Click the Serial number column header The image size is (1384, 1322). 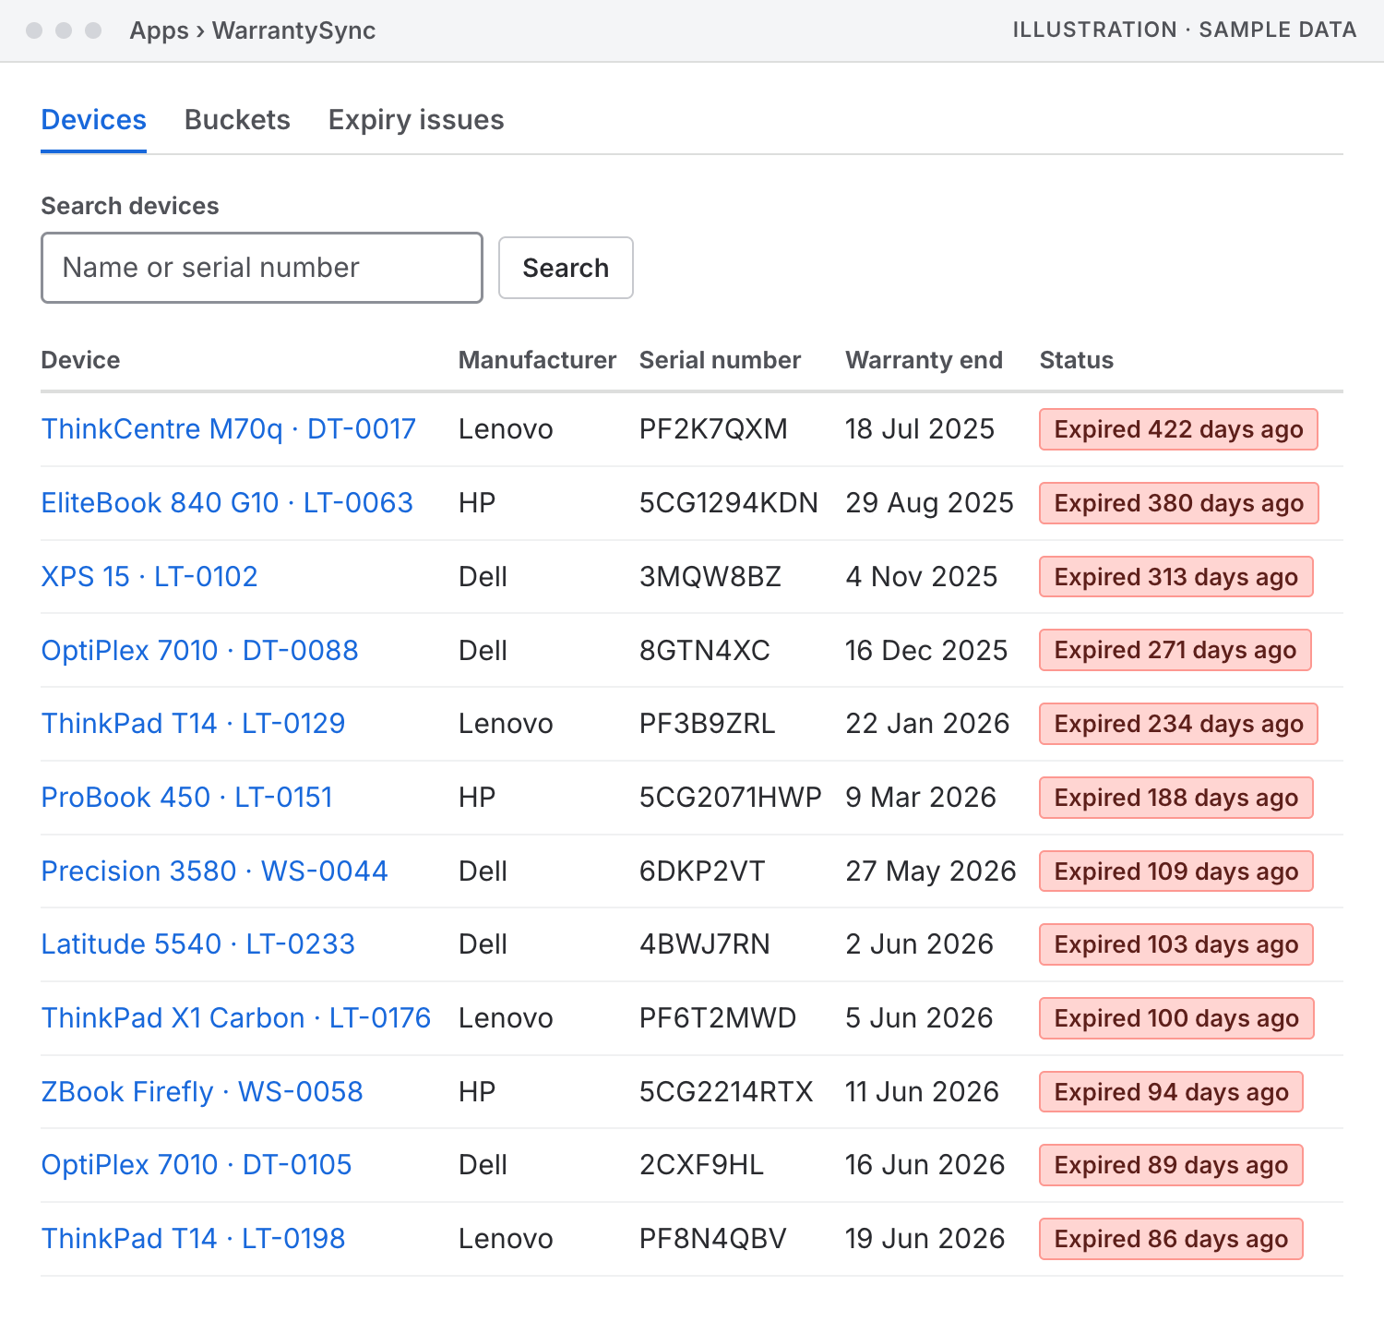tap(720, 360)
